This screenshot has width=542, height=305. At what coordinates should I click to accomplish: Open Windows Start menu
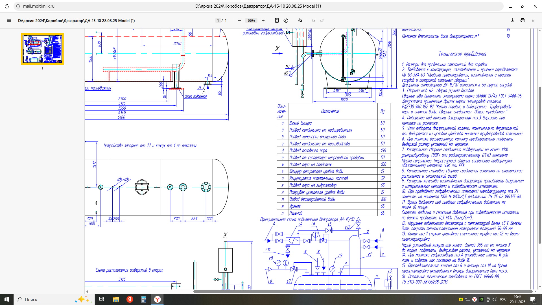7,299
